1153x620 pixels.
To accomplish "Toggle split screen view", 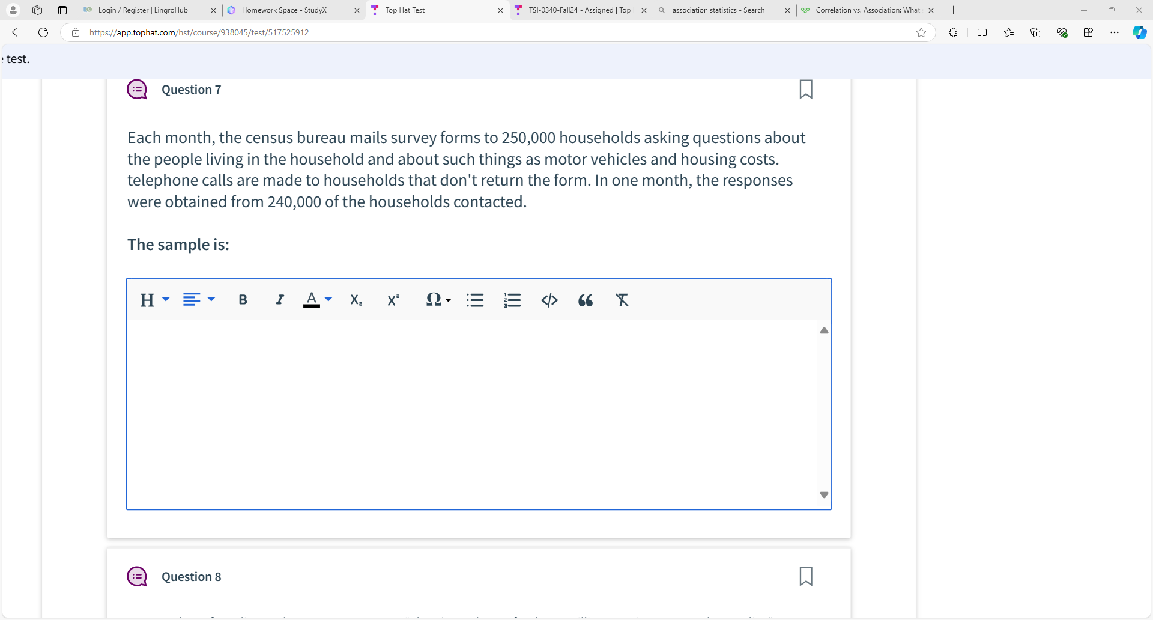I will pyautogui.click(x=982, y=32).
